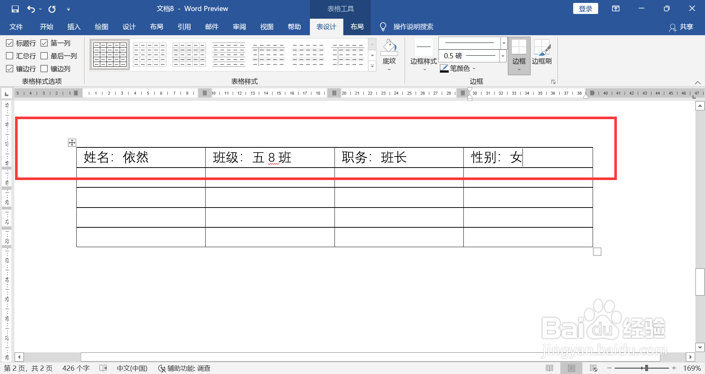
Task: Click the 边框 borders button icon
Action: click(x=519, y=48)
